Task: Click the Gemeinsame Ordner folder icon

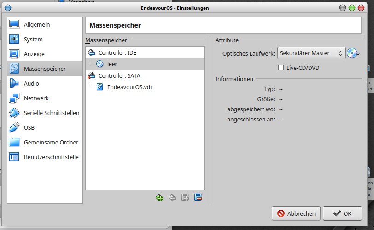Action: [14, 142]
